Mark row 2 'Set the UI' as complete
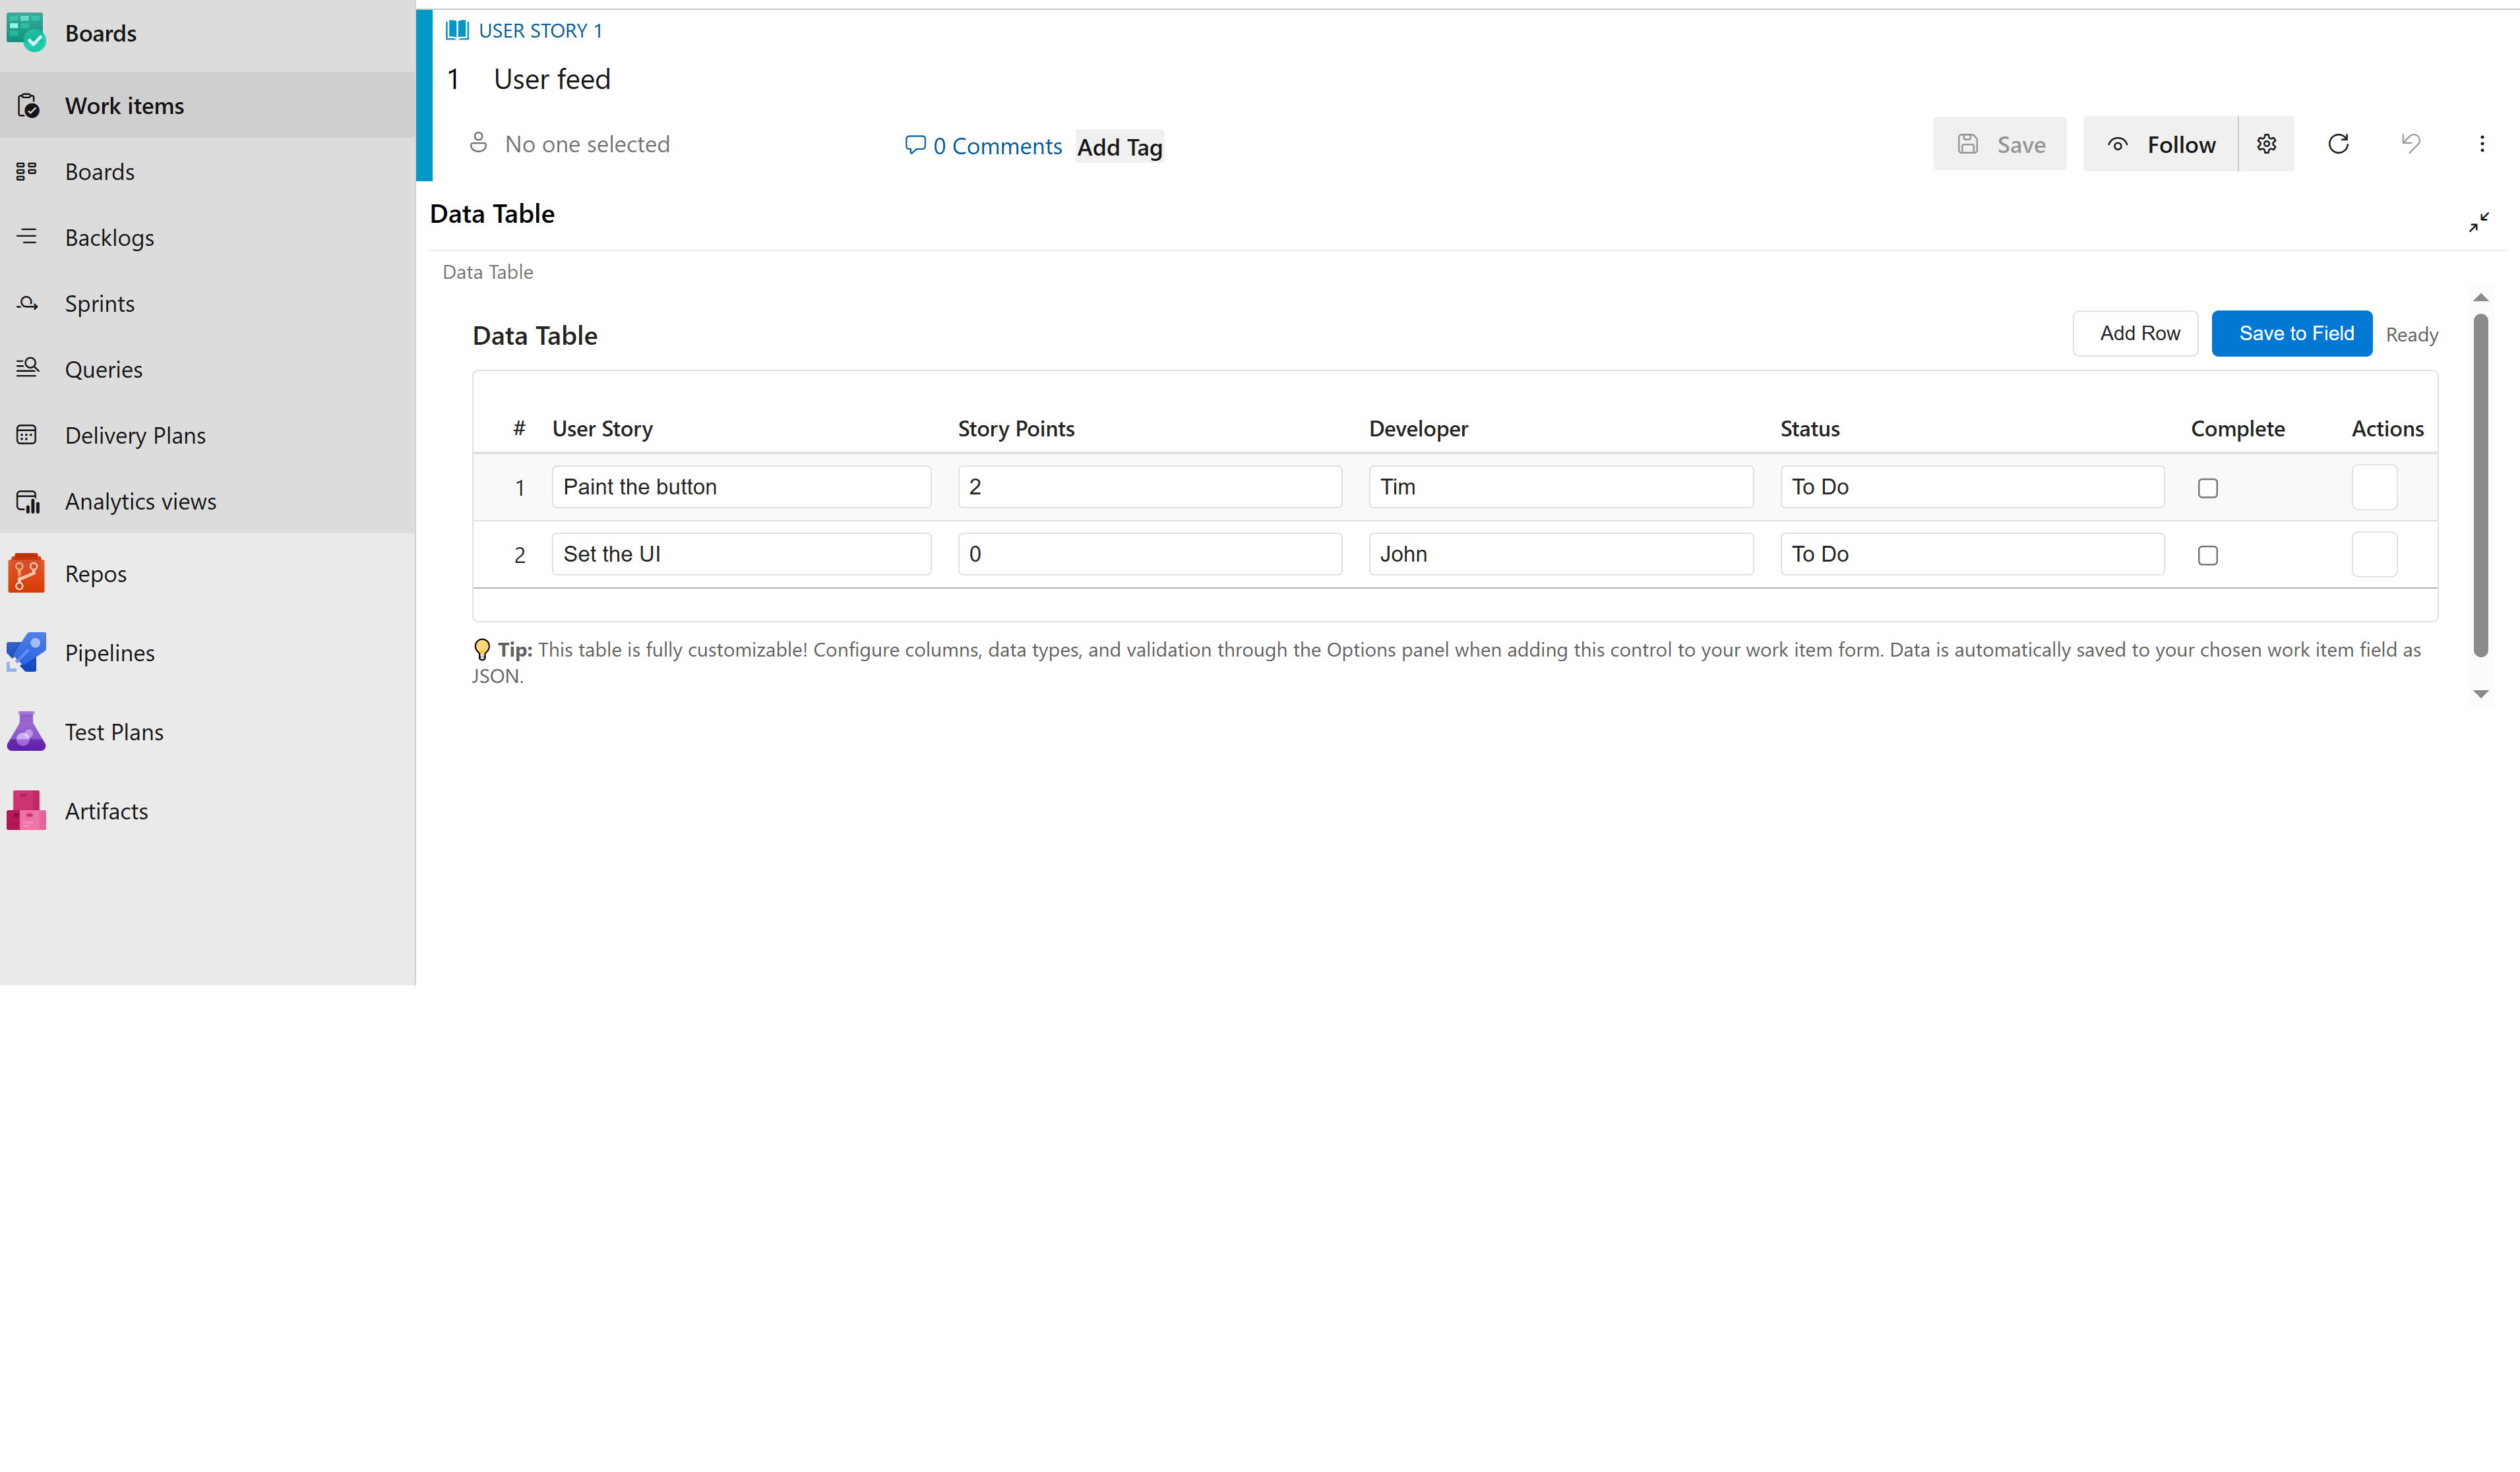This screenshot has width=2520, height=1472. 2208,554
